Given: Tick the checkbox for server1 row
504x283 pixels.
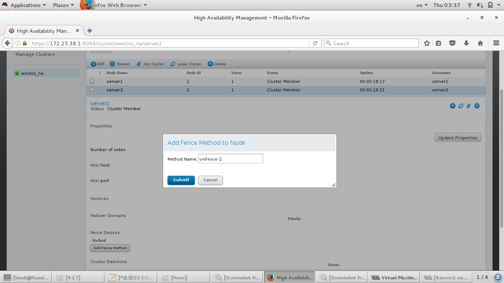Looking at the screenshot, I should [x=92, y=81].
